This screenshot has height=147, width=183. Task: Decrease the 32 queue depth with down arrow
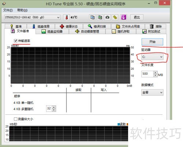54,110
